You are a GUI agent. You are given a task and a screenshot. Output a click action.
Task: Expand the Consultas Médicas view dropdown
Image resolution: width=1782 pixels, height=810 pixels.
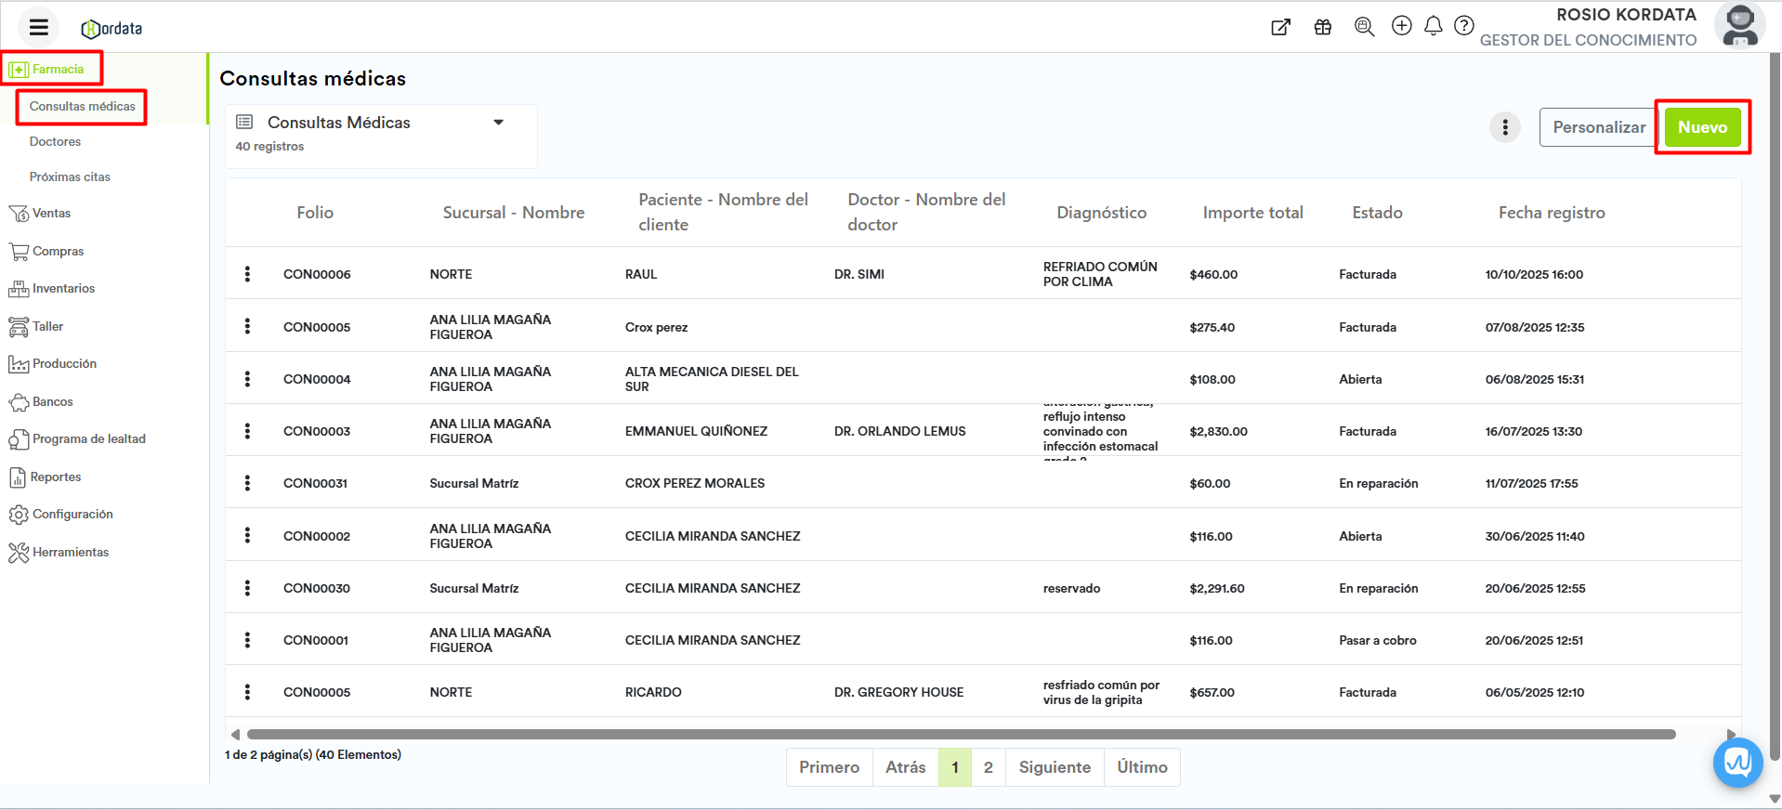point(498,123)
